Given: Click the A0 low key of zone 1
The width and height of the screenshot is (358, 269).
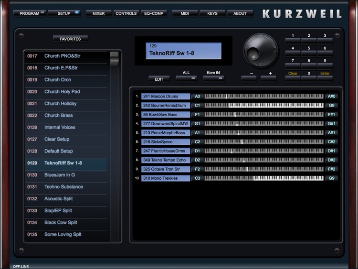Looking at the screenshot, I should coord(197,97).
